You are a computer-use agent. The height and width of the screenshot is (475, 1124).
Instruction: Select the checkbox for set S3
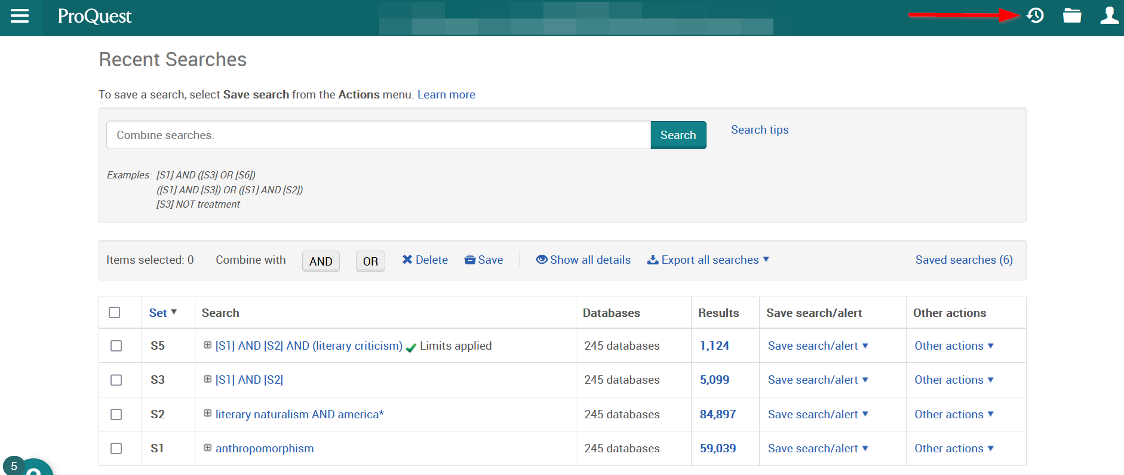[116, 380]
